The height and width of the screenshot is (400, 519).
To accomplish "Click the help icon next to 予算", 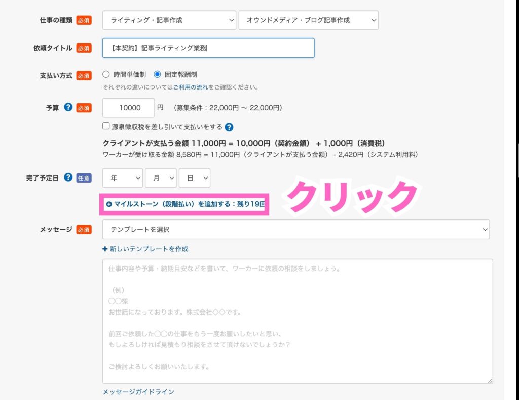I will pyautogui.click(x=68, y=107).
